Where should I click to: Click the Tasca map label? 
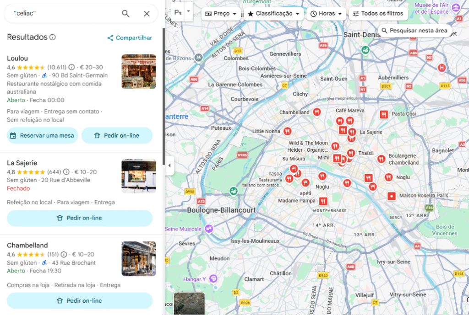click(275, 173)
